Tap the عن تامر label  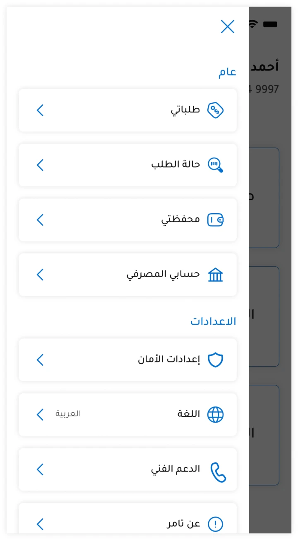click(x=183, y=524)
